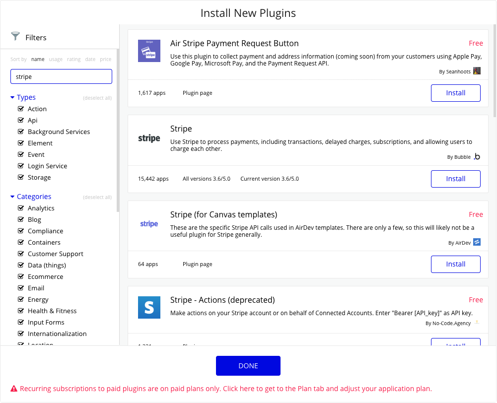
Task: Click '15,442 apps' usage count
Action: (153, 179)
